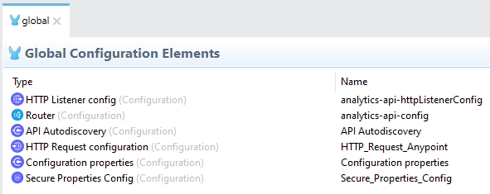This screenshot has height=194, width=490.
Task: Sort by the Type column header
Action: (x=22, y=82)
